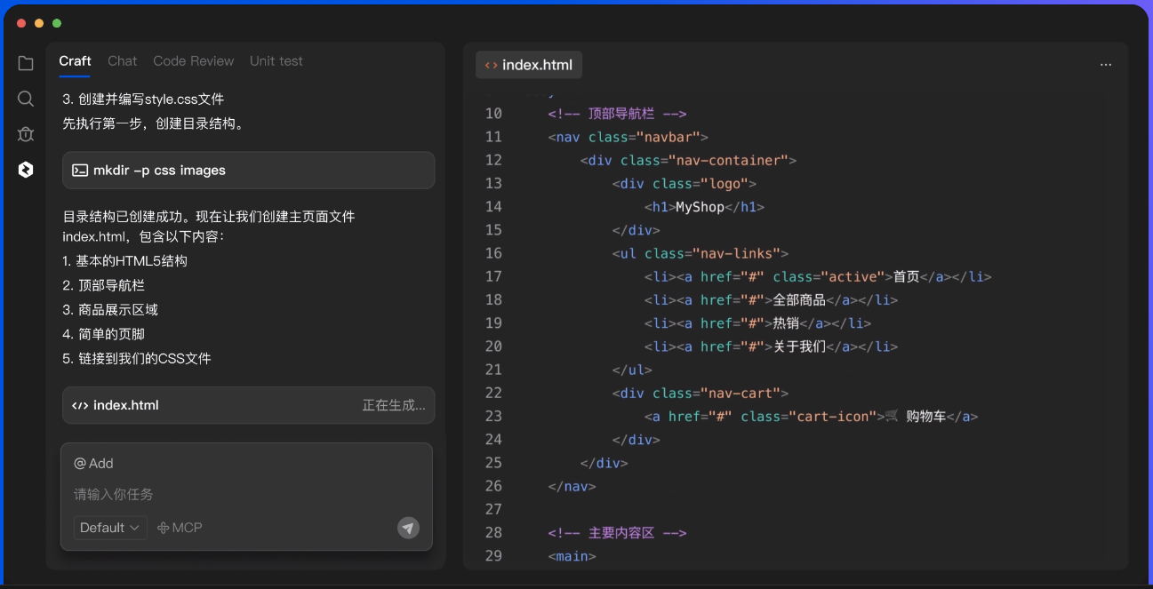Click the search icon in sidebar
Viewport: 1153px width, 589px height.
point(26,99)
